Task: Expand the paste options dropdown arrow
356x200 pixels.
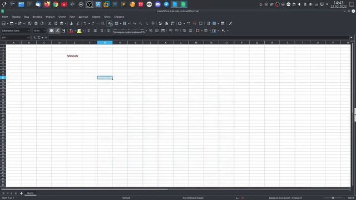Action: pyautogui.click(x=66, y=23)
